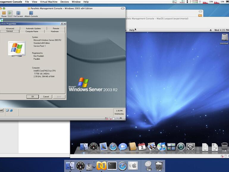Open iChat in the Leopard guest dock
The height and width of the screenshot is (172, 229).
(x=123, y=146)
